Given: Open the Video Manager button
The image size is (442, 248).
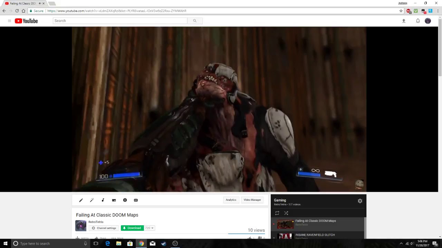Looking at the screenshot, I should coord(252,200).
